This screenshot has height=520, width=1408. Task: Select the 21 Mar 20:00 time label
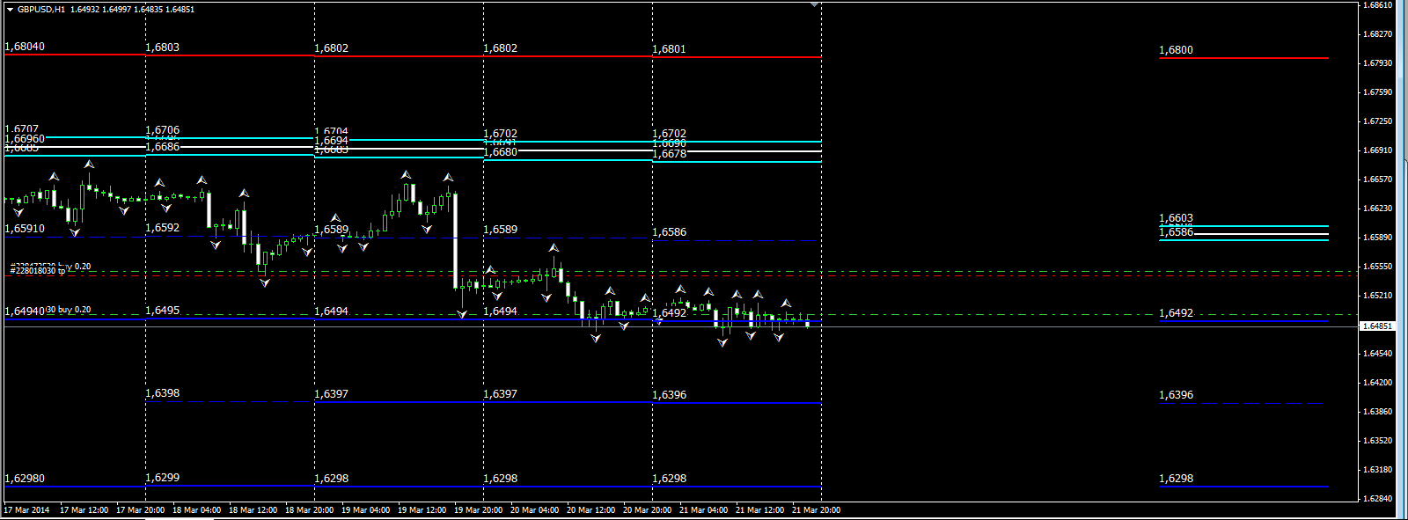(x=816, y=510)
